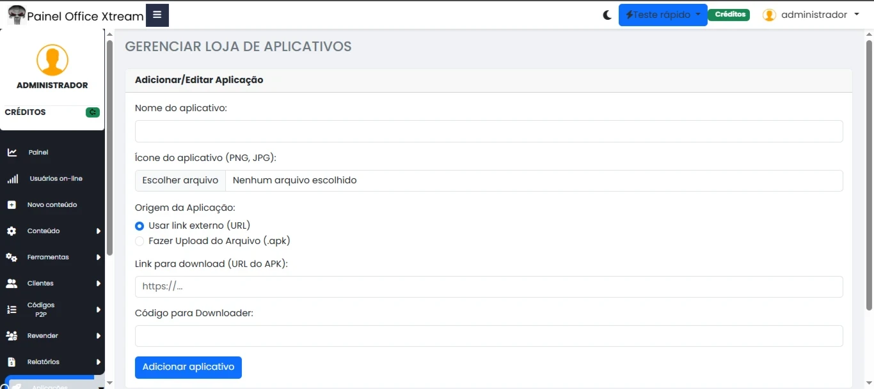Click the Nome do aplicativo field
The image size is (874, 389).
tap(488, 131)
